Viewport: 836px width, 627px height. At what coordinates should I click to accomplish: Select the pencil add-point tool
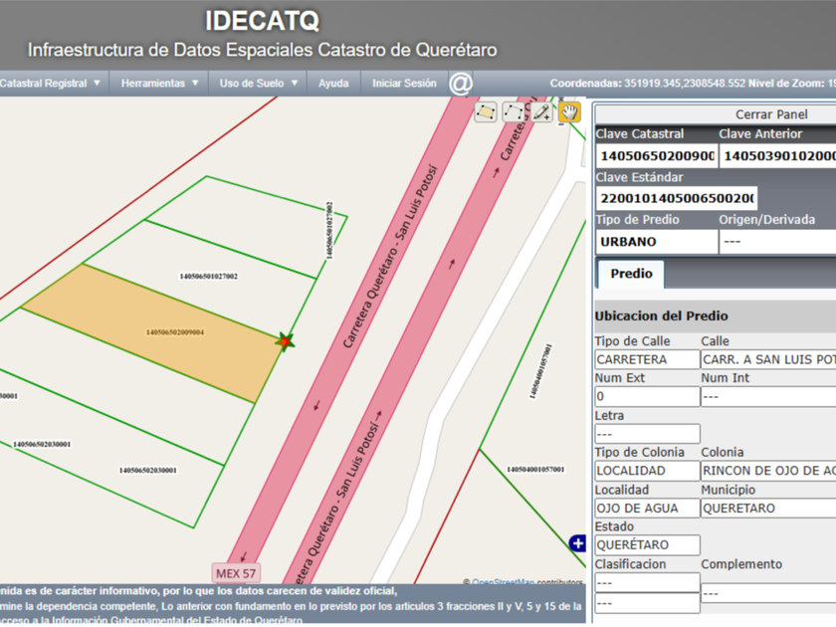tap(541, 112)
